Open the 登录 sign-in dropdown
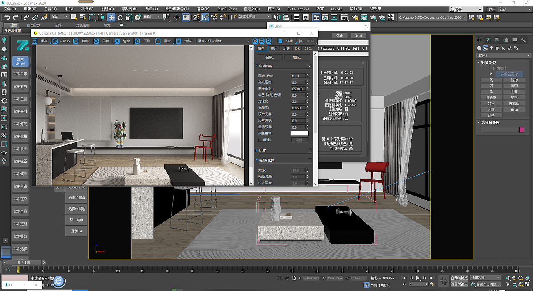The width and height of the screenshot is (533, 291). (467, 9)
